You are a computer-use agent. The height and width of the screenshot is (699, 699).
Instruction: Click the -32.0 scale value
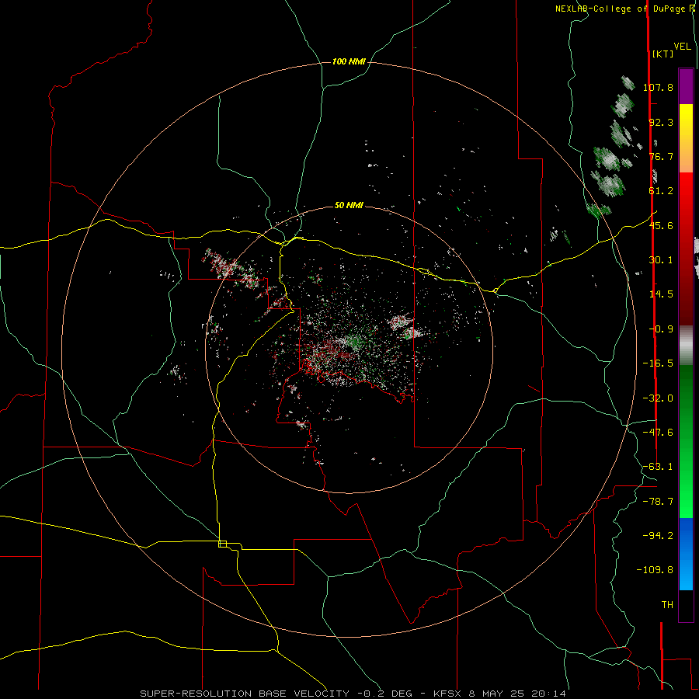coord(658,398)
